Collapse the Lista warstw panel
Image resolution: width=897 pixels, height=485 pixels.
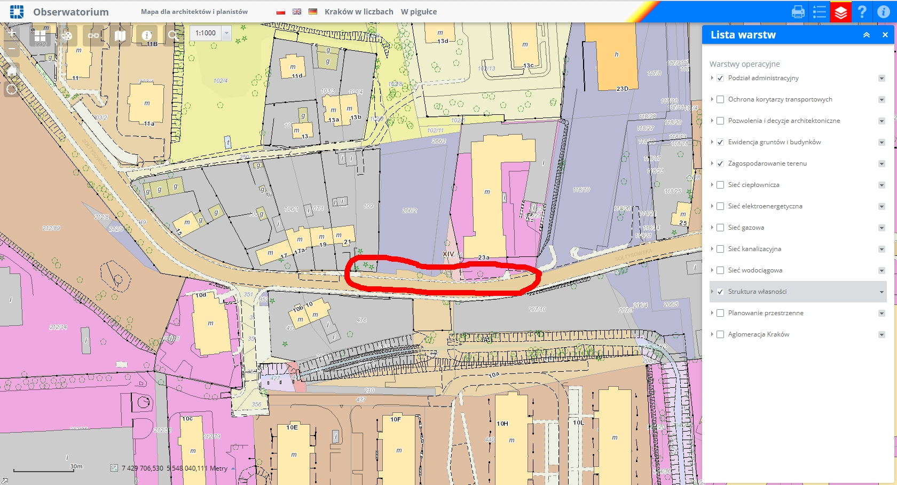pyautogui.click(x=867, y=35)
